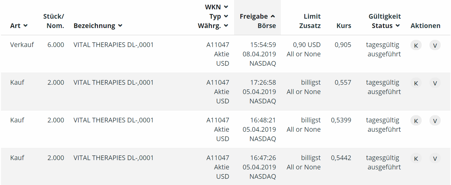This screenshot has height=185, width=451.
Task: Click the V icon for the 16:48:21 order
Action: coord(435,121)
